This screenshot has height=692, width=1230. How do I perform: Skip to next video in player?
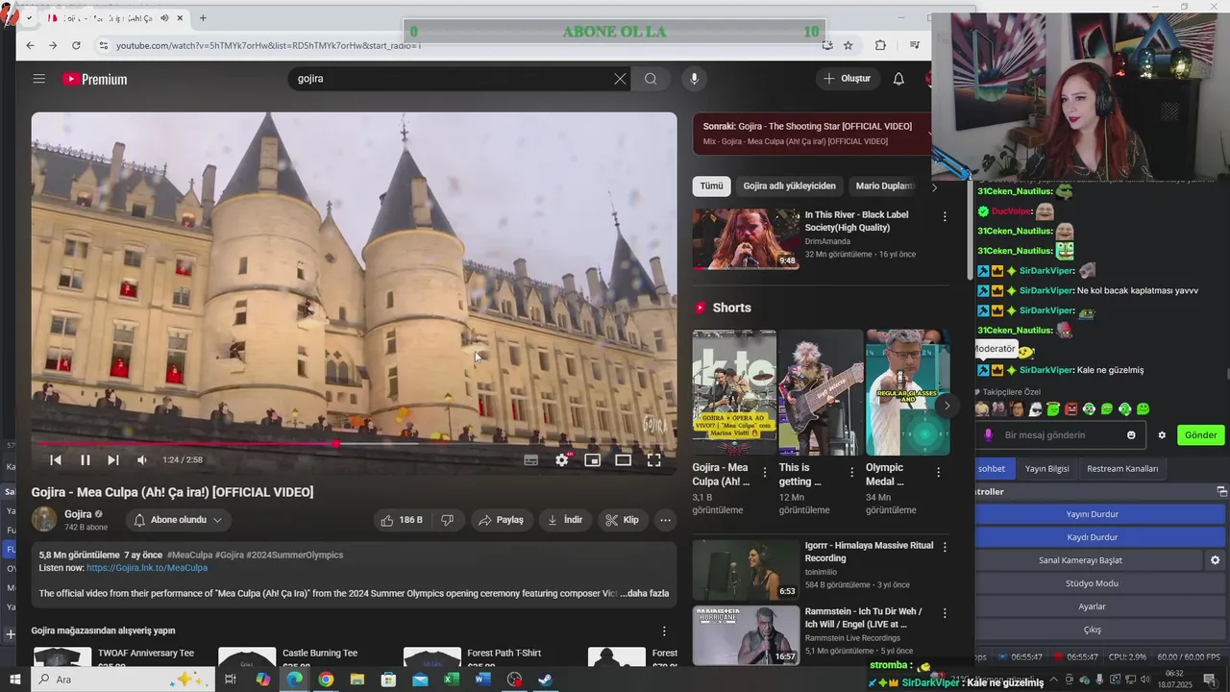[x=113, y=460]
